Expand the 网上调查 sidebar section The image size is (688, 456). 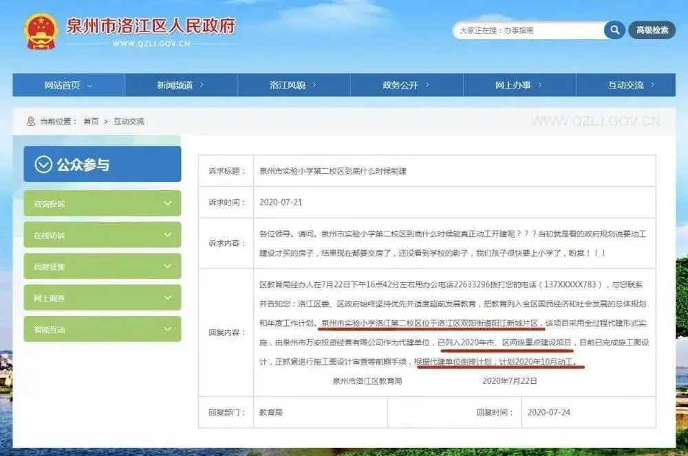coord(102,298)
